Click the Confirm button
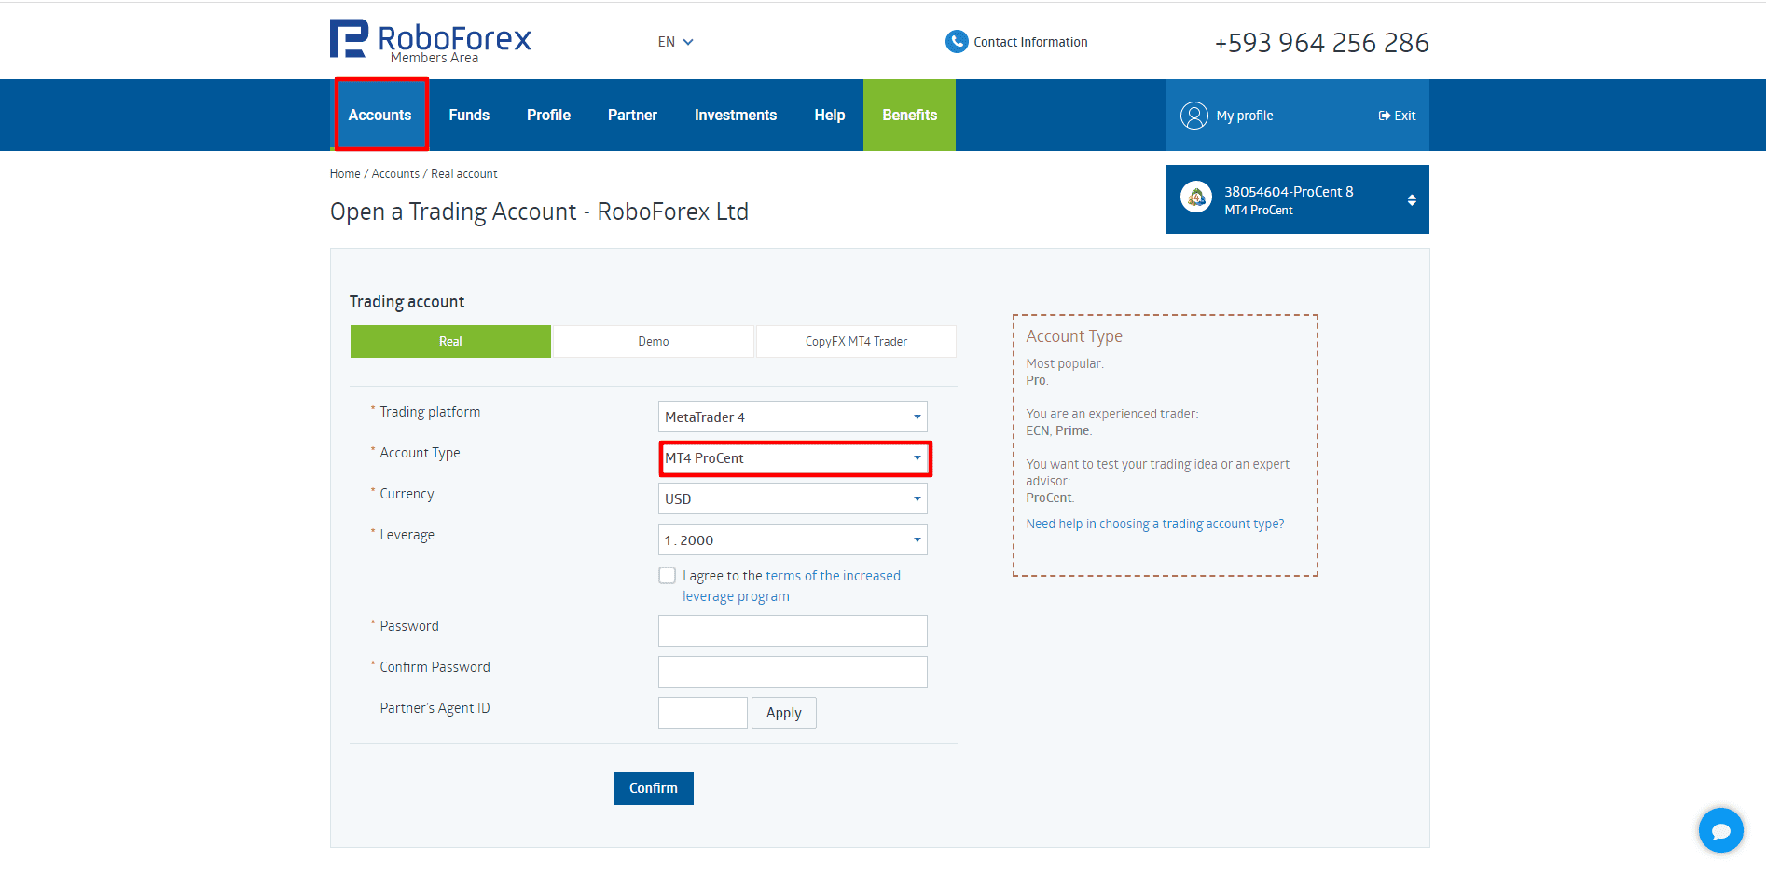 [654, 788]
